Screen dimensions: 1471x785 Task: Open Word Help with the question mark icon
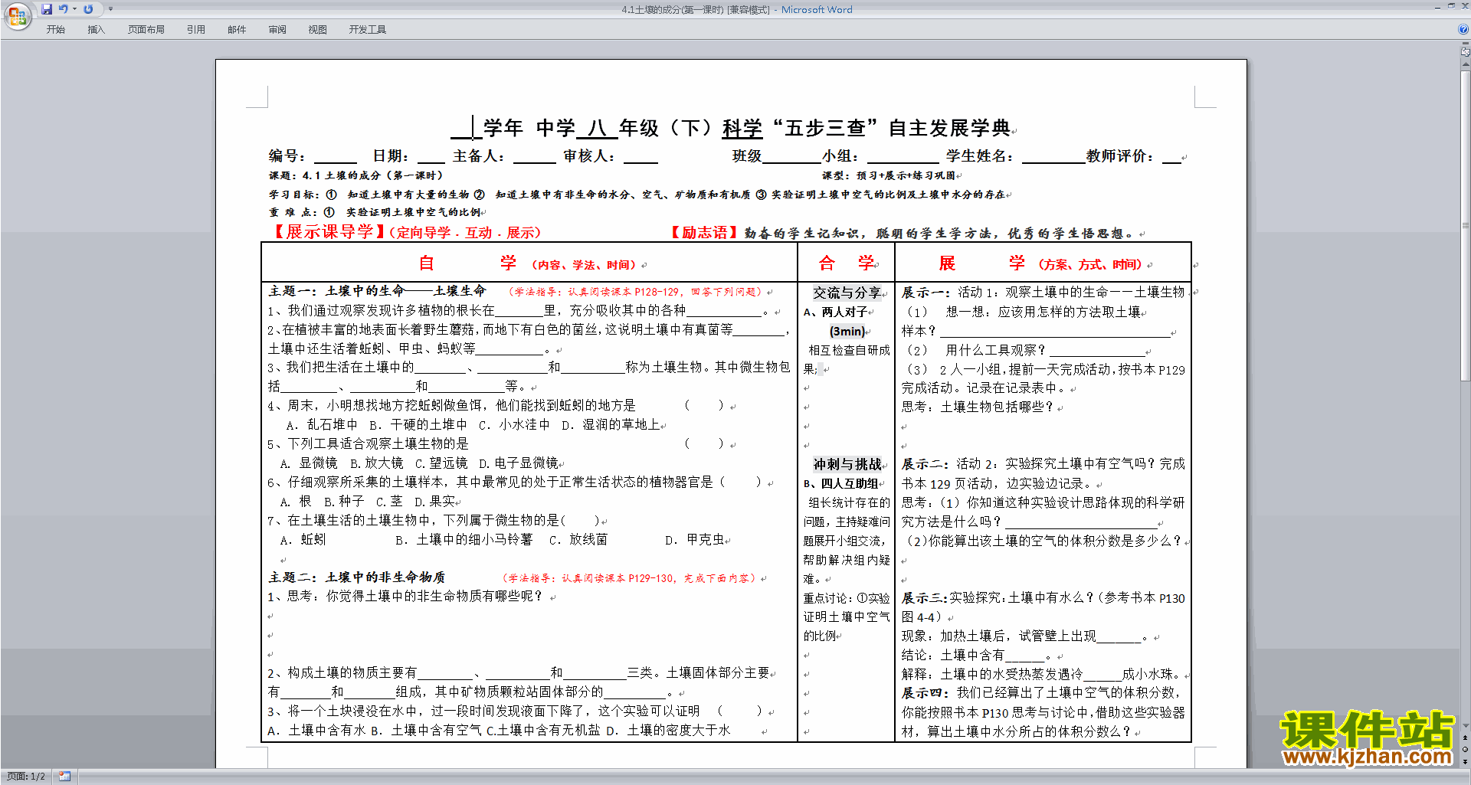click(x=1463, y=29)
